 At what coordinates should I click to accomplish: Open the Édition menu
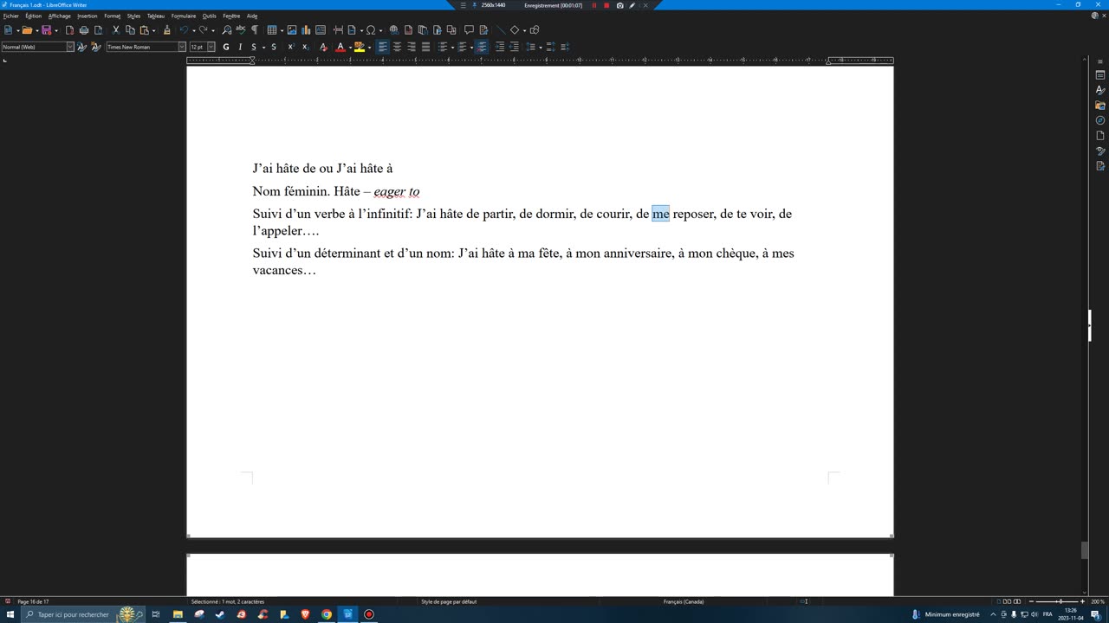coord(33,16)
